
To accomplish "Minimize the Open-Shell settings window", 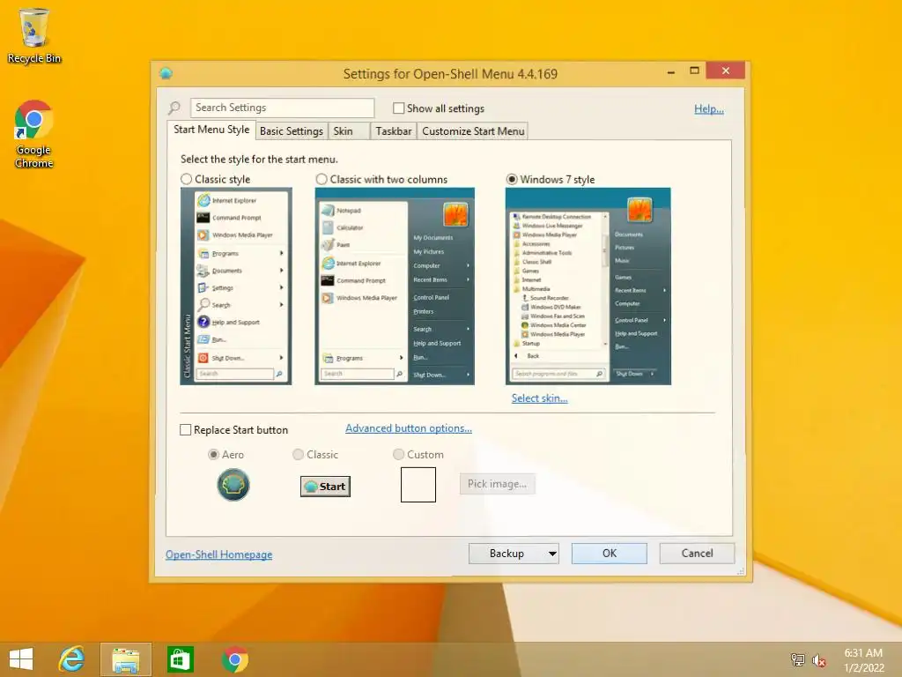I will (670, 71).
